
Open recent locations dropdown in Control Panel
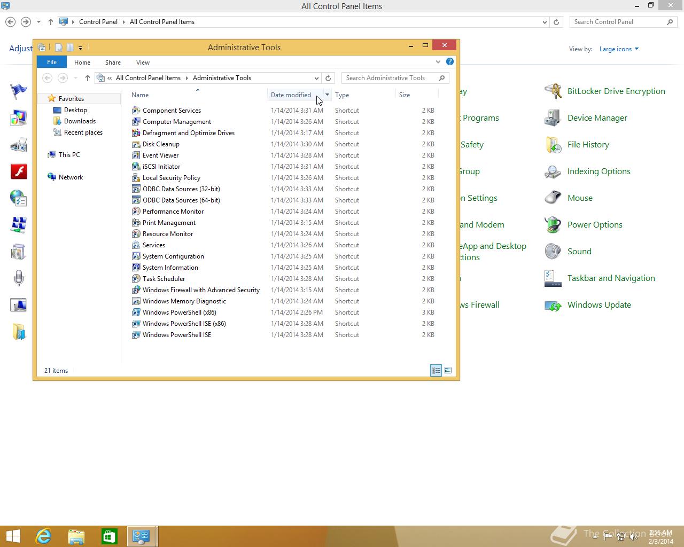pos(38,22)
